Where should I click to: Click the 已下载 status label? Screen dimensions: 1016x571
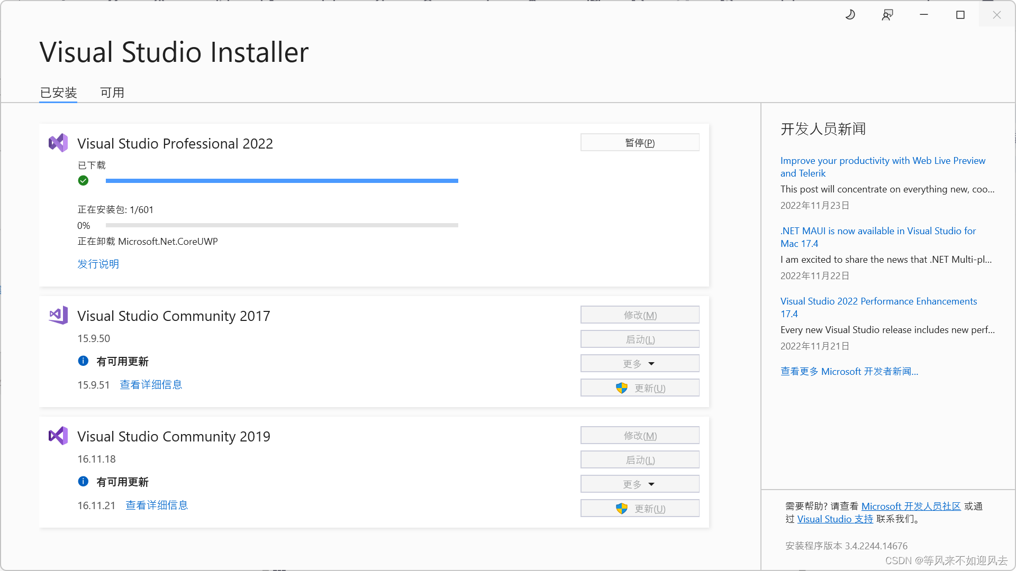92,165
